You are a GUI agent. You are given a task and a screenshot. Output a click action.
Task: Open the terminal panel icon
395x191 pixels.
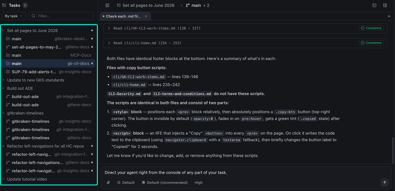pos(374,5)
